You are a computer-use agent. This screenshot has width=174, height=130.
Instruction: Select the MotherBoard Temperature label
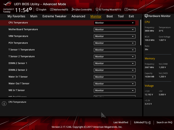click(x=23, y=30)
